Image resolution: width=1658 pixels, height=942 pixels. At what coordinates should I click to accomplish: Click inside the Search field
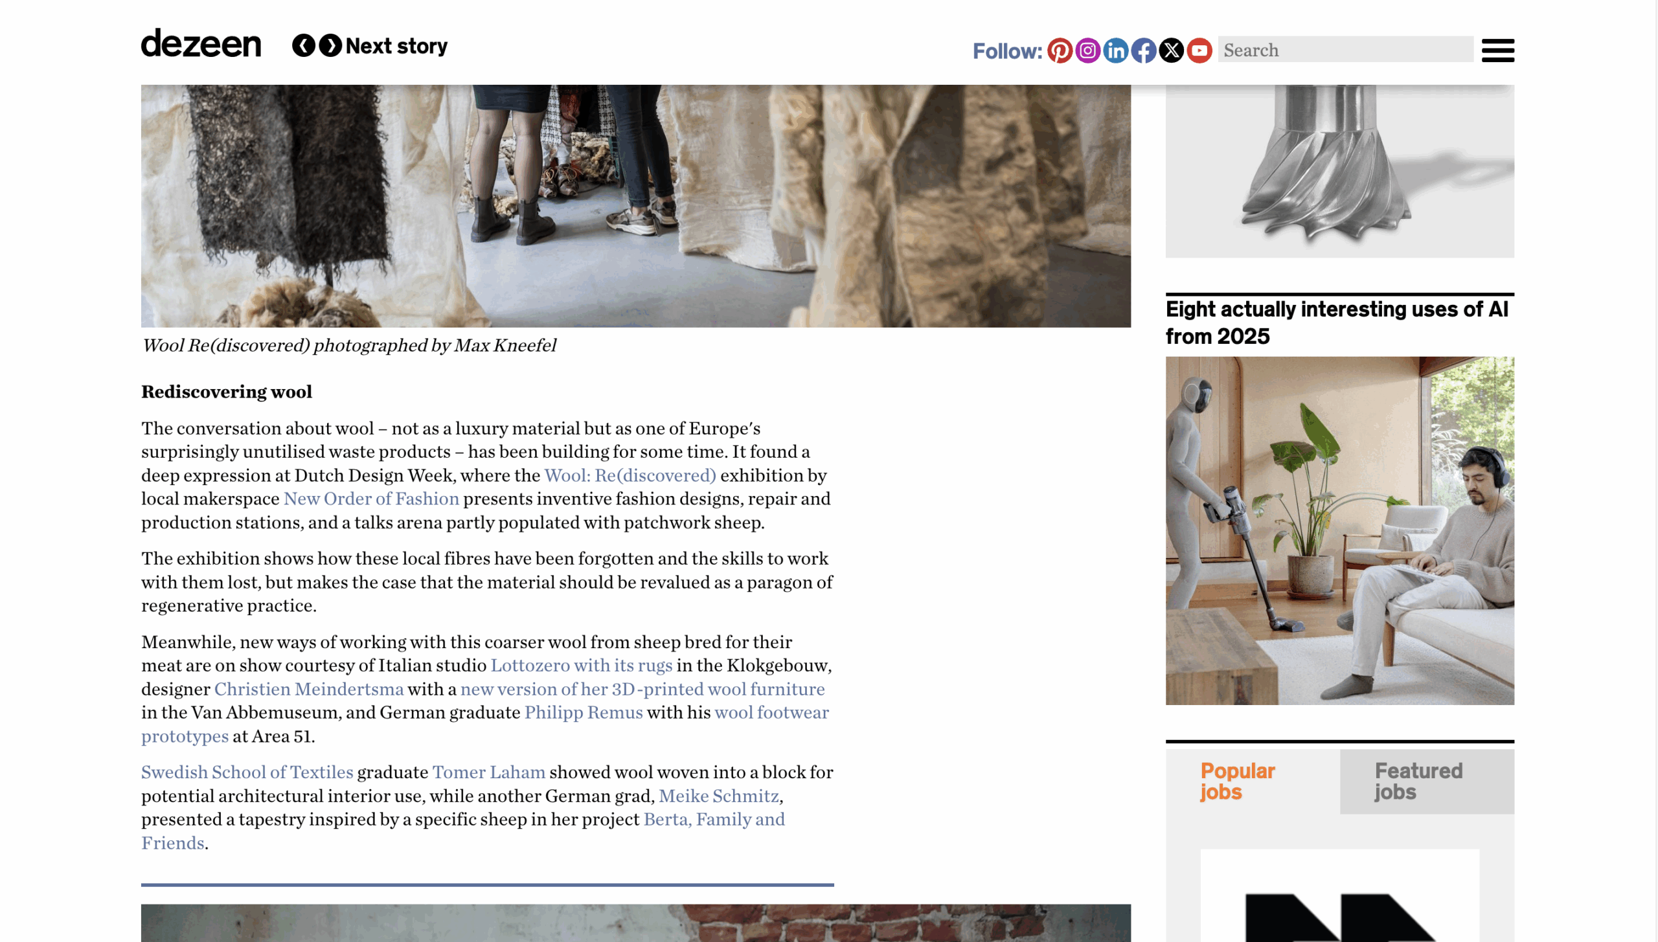1346,50
